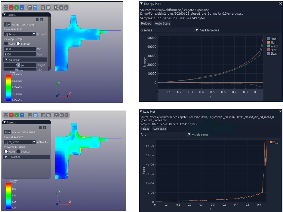Screen dimensions: 283x212
Task: Toggle Ni node IDs icon in pl_strain viewer
Action: click(62, 115)
